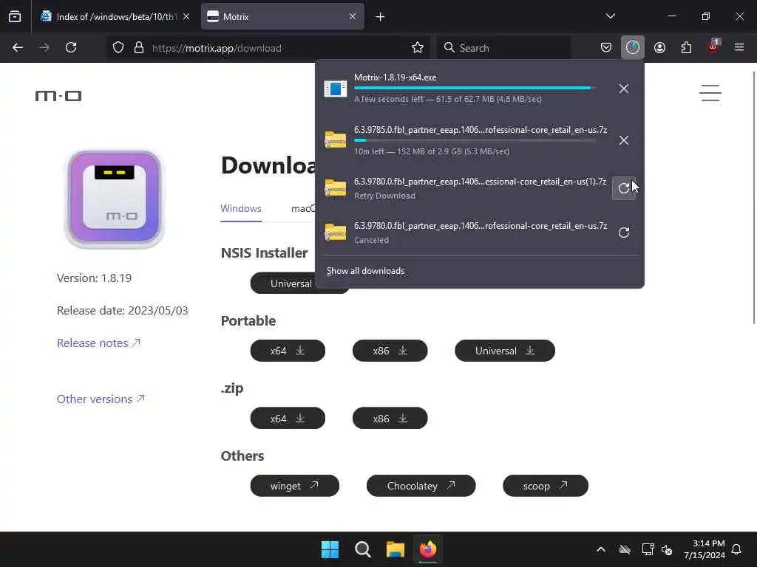
Task: Open File Explorer from the taskbar
Action: tap(395, 549)
